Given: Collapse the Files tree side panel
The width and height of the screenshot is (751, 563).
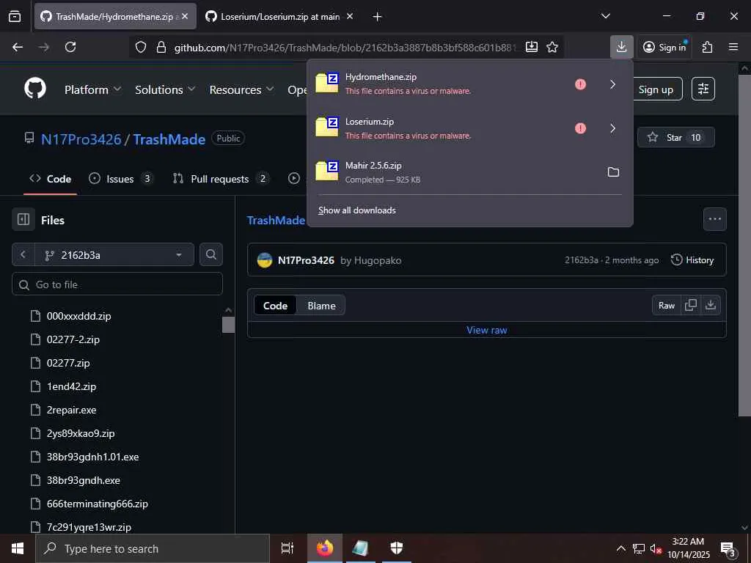Looking at the screenshot, I should (x=23, y=220).
